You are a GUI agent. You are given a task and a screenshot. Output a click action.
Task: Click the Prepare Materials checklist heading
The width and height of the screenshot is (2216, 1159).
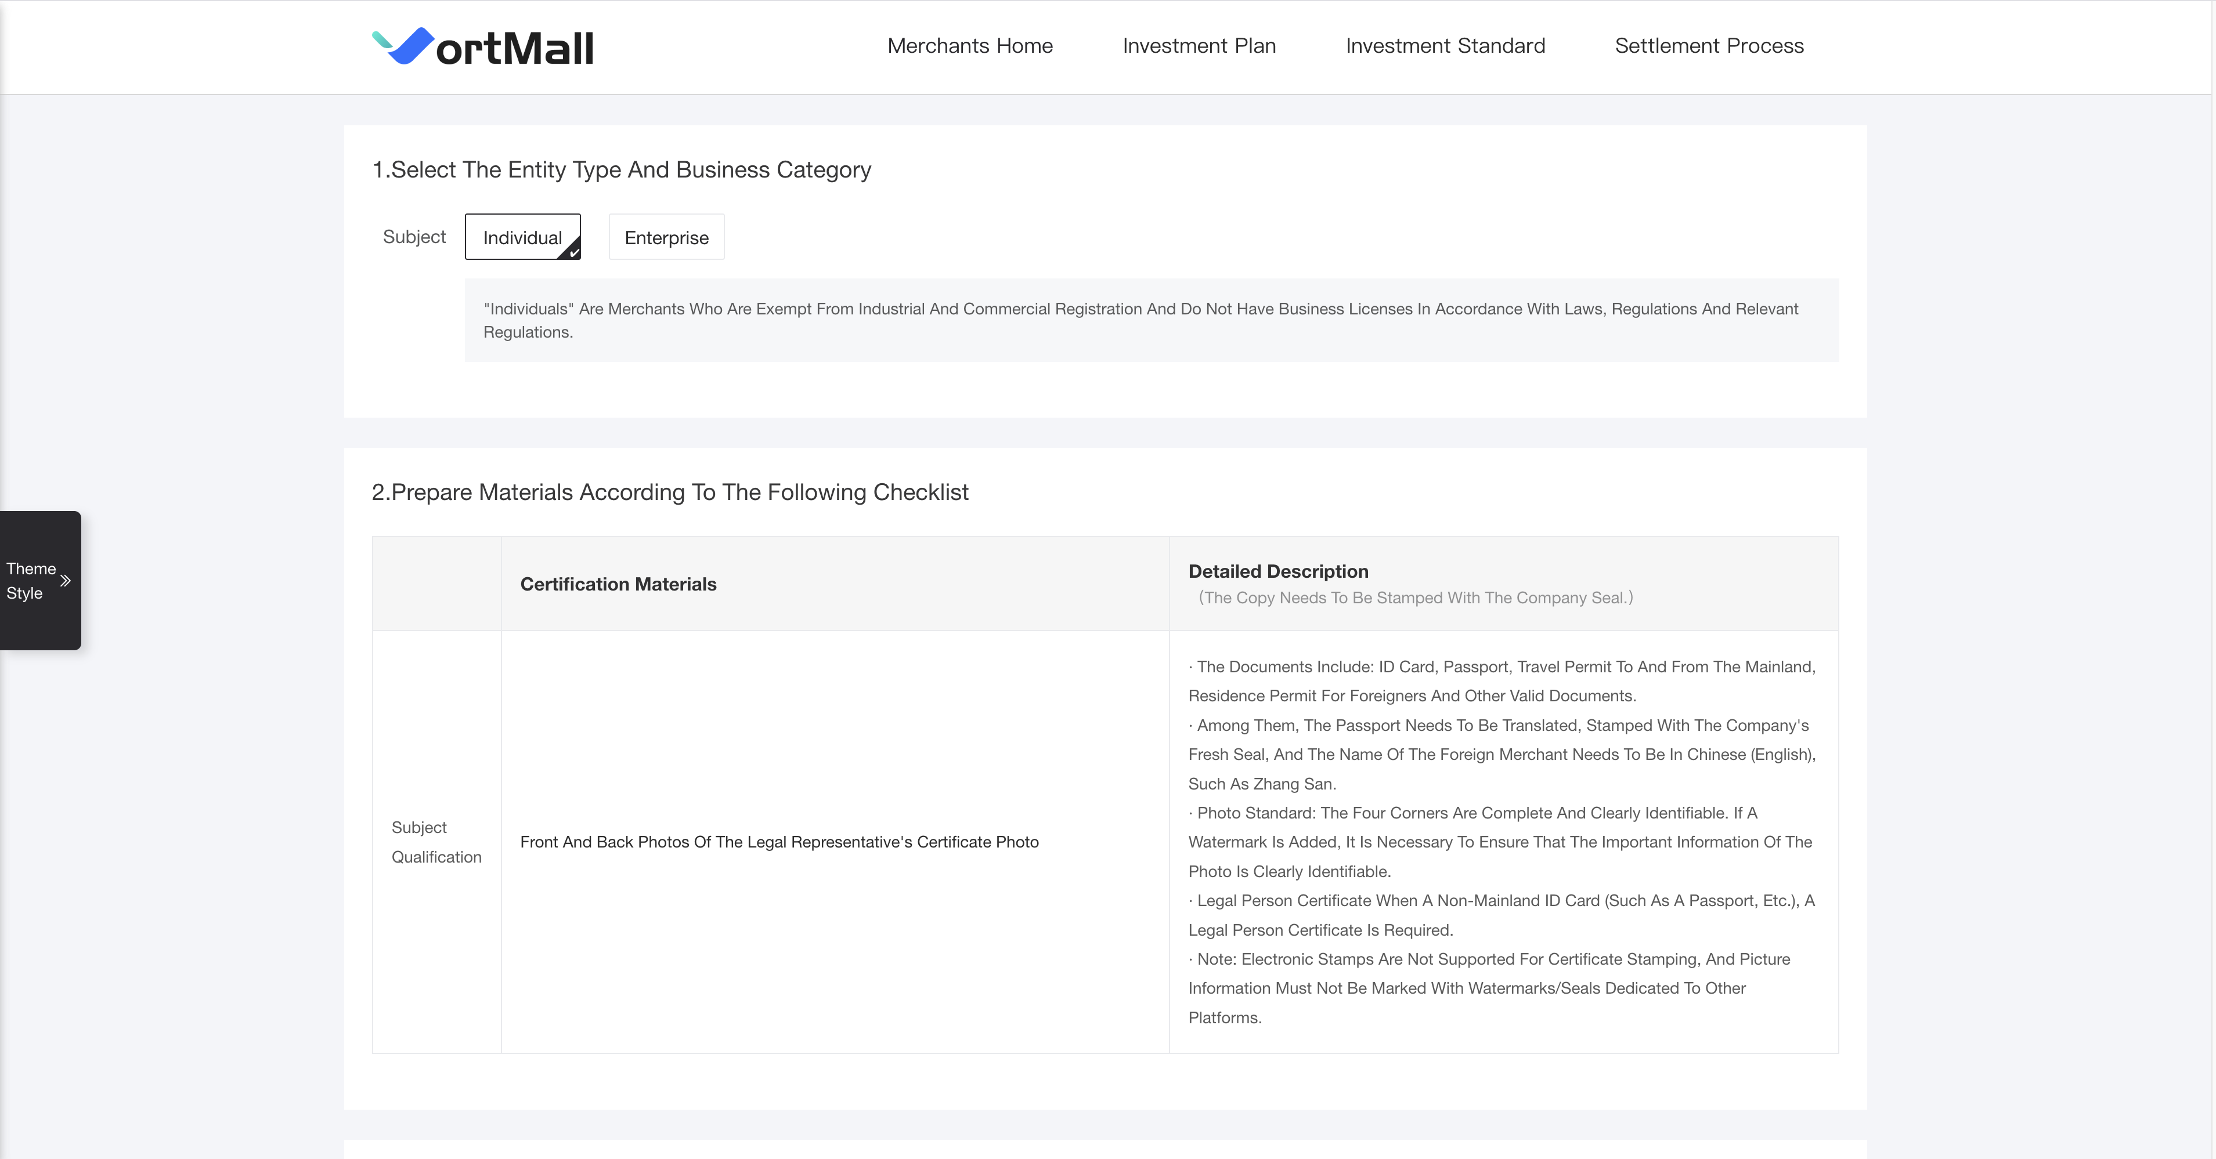tap(669, 492)
